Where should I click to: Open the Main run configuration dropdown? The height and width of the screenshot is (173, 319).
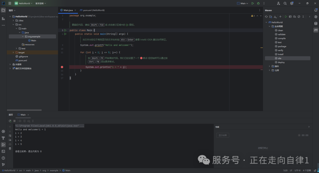242,3
